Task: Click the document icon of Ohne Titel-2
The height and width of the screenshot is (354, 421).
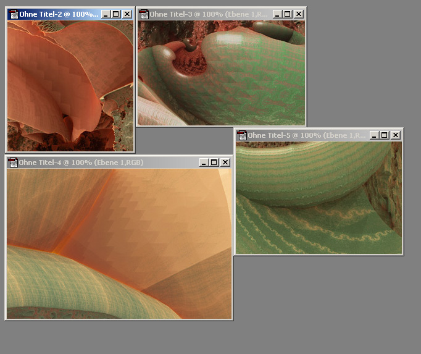Action: click(13, 14)
